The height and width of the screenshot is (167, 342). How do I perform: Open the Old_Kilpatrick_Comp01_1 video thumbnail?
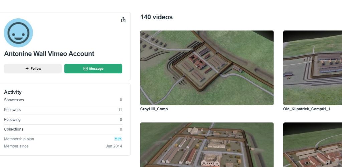click(x=313, y=68)
